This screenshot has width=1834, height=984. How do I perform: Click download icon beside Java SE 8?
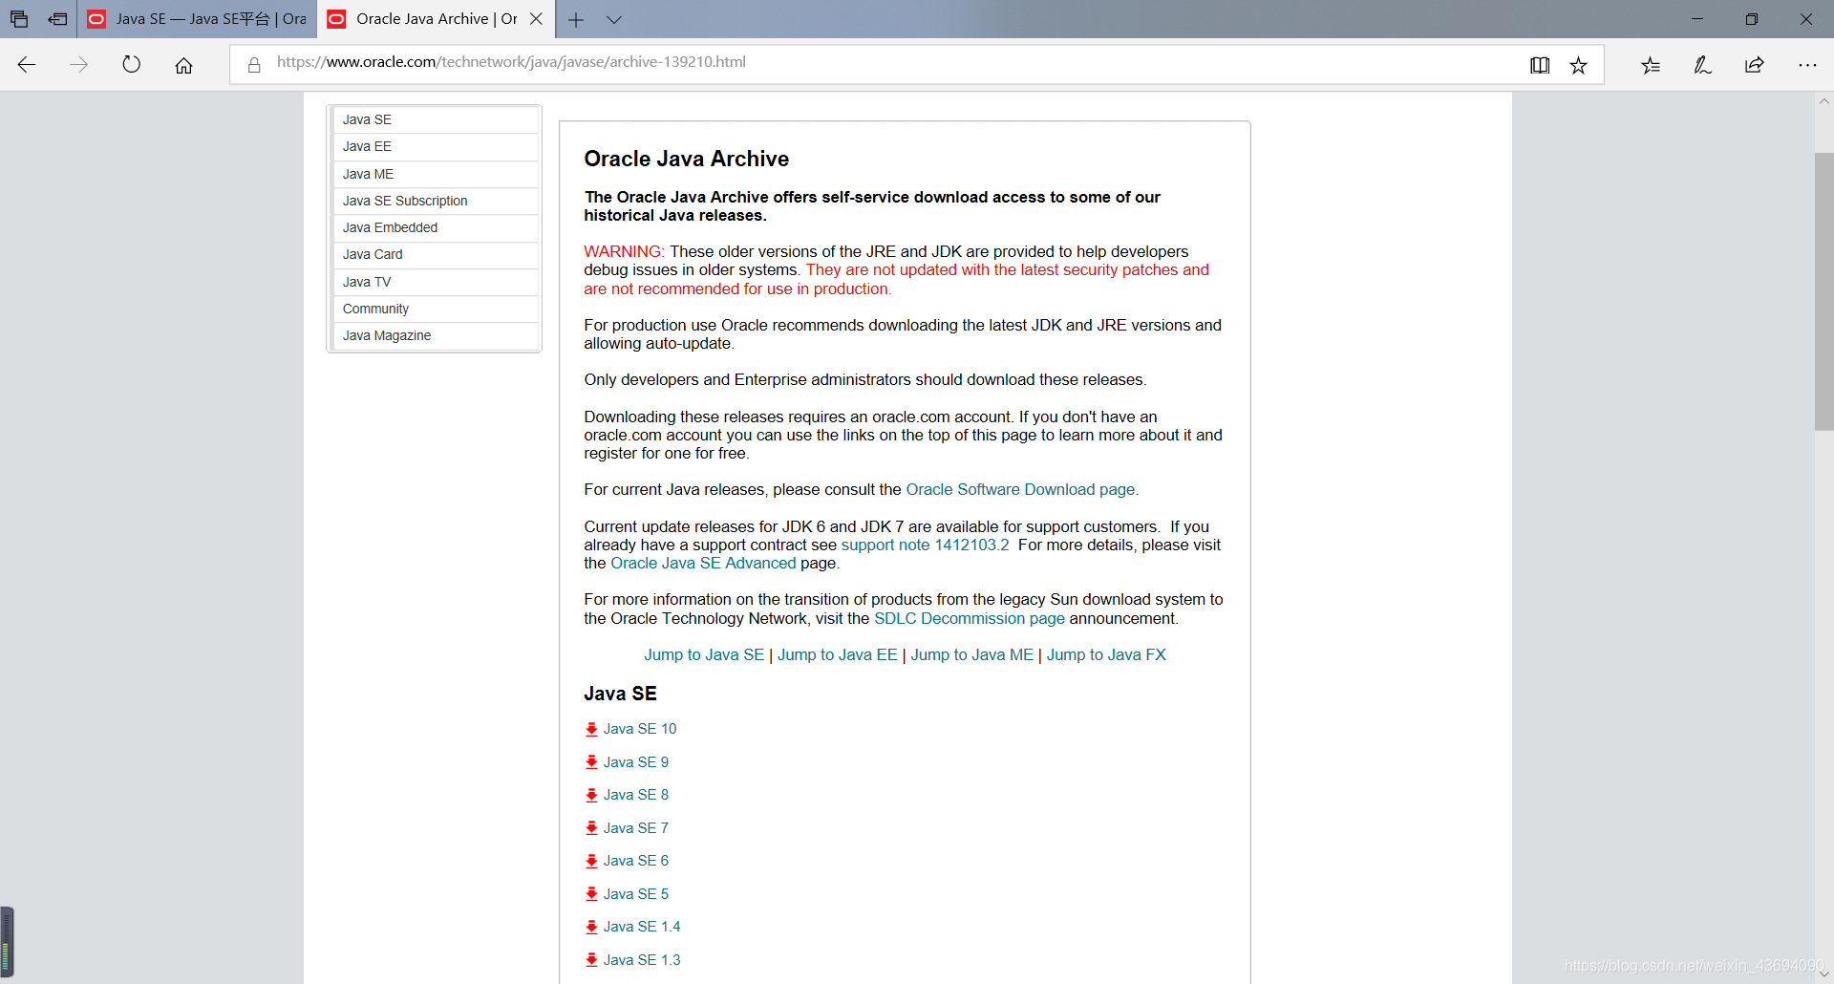pyautogui.click(x=591, y=795)
